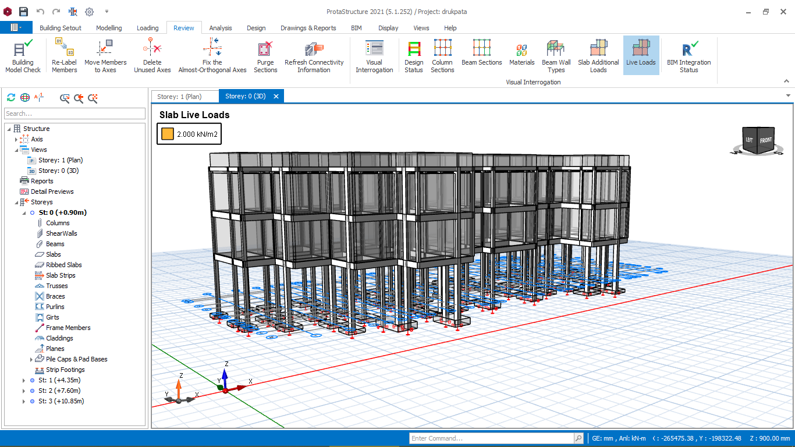Undo the last action
The image size is (795, 447).
click(x=40, y=11)
